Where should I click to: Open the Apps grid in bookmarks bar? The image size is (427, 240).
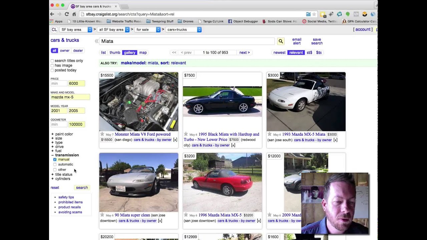pos(56,21)
